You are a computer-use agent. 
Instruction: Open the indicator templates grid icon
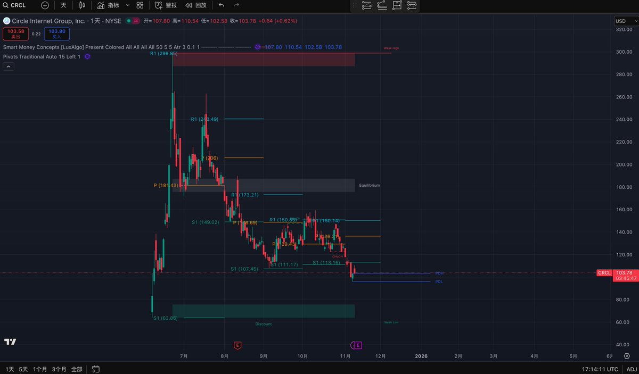pos(140,5)
